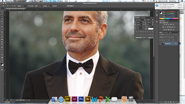This screenshot has width=185, height=104.
Task: Open font family dropdown Orator Std
Action: 140,20
